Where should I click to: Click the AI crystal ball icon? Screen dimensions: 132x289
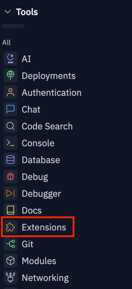pos(10,59)
